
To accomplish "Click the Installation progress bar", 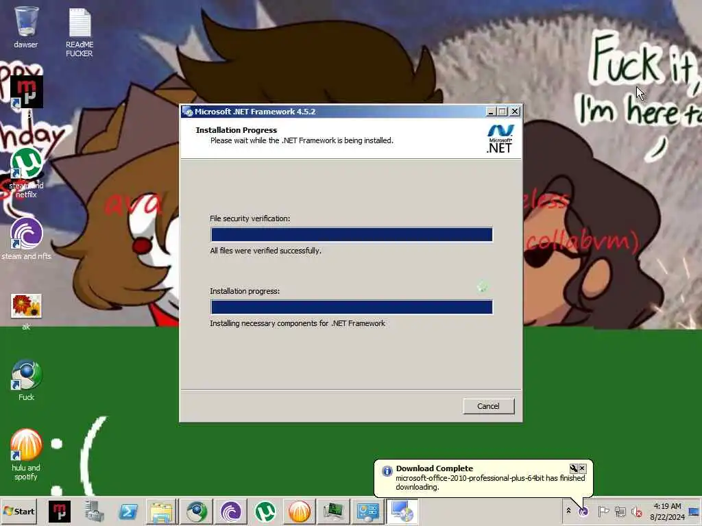I will click(352, 307).
